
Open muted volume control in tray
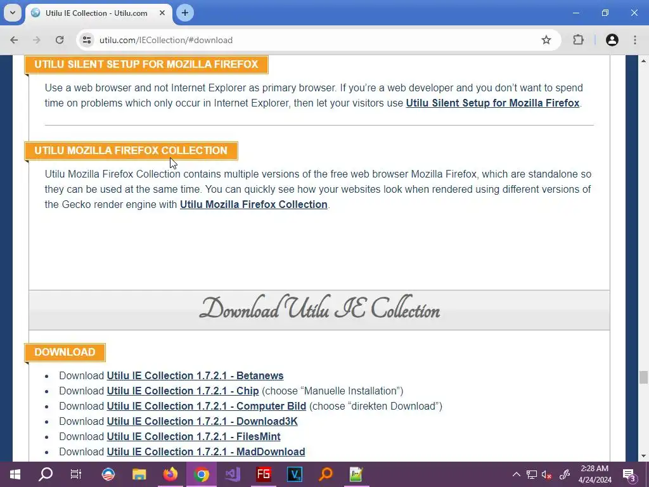coord(547,474)
